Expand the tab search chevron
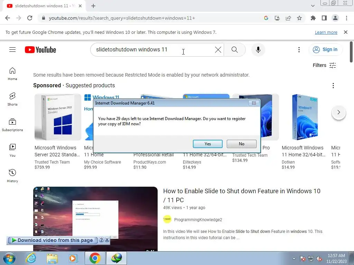The height and width of the screenshot is (265, 354). [313, 6]
